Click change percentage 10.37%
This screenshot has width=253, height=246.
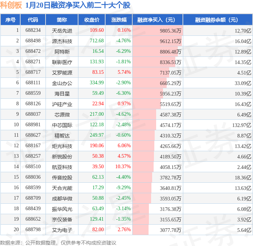[x=123, y=166]
